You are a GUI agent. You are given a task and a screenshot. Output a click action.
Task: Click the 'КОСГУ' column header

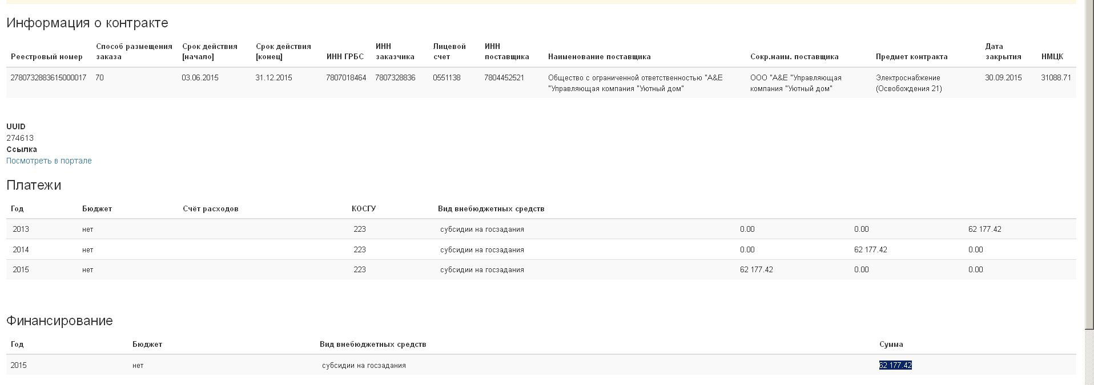(364, 208)
